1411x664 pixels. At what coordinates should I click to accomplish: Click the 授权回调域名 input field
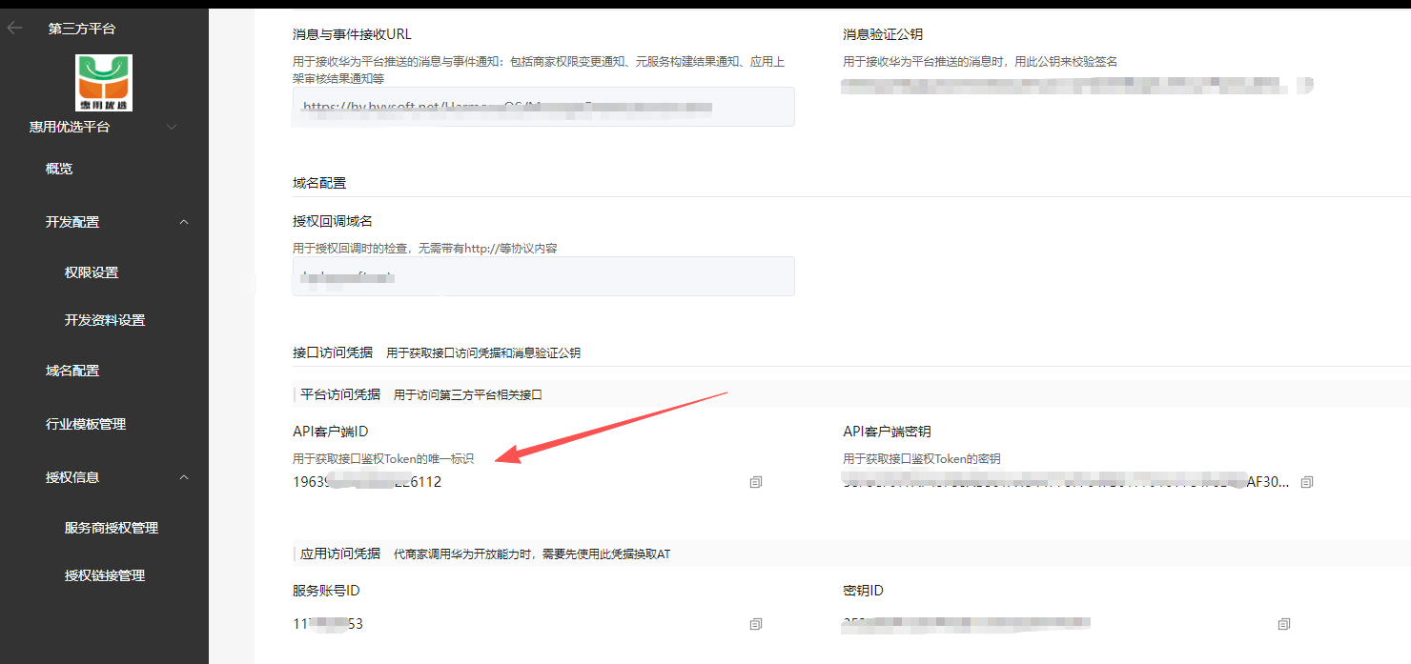coord(543,276)
